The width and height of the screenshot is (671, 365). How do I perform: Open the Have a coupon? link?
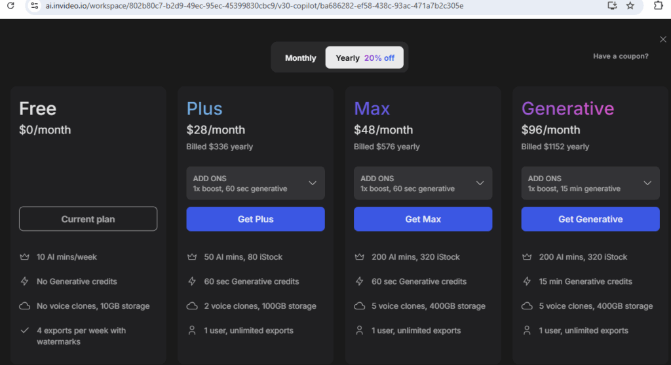[621, 56]
